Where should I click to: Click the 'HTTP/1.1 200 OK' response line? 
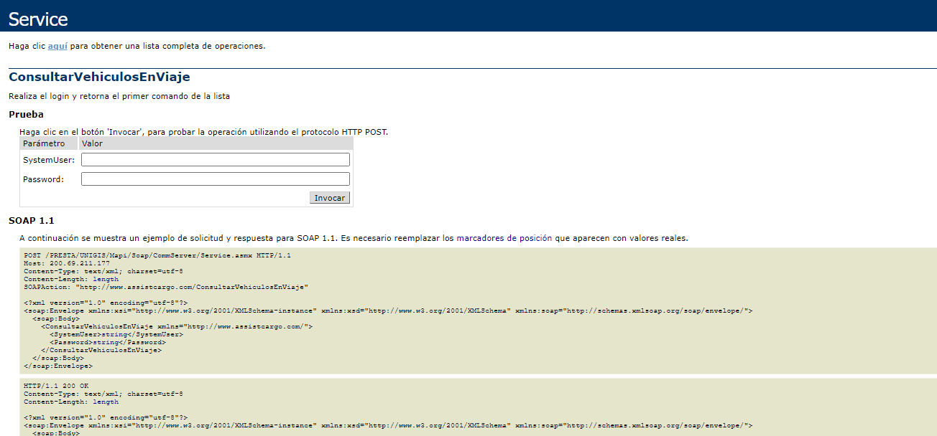click(56, 386)
